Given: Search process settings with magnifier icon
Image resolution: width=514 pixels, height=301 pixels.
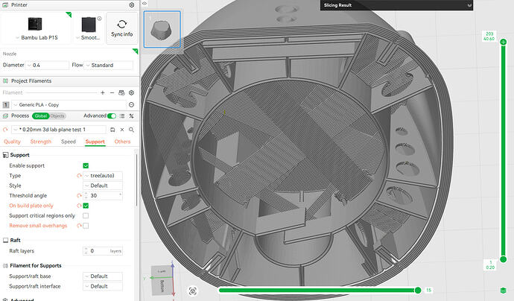Looking at the screenshot, I should 131,130.
